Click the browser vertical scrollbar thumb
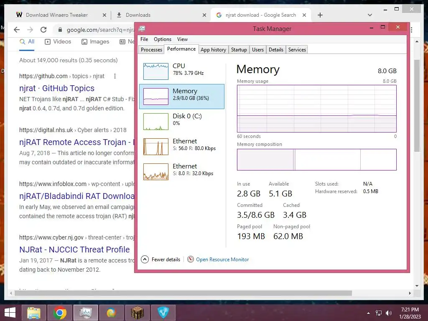 pos(417,105)
